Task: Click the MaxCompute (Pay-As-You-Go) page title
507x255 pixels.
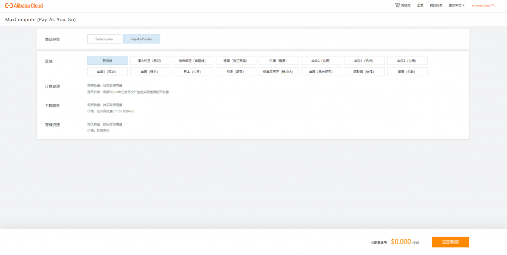Action: click(x=41, y=20)
